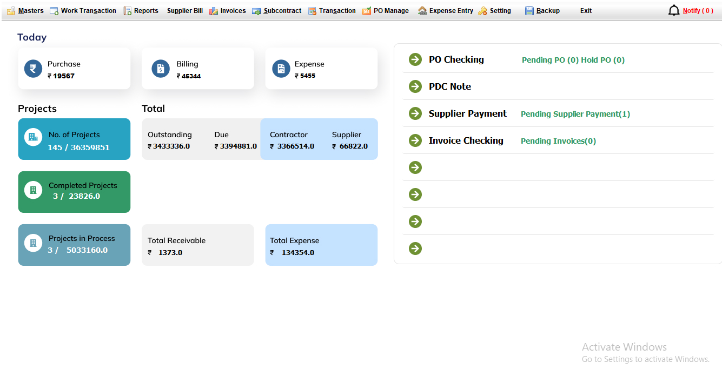
Task: Select PO Manage in the menu bar
Action: tap(386, 11)
